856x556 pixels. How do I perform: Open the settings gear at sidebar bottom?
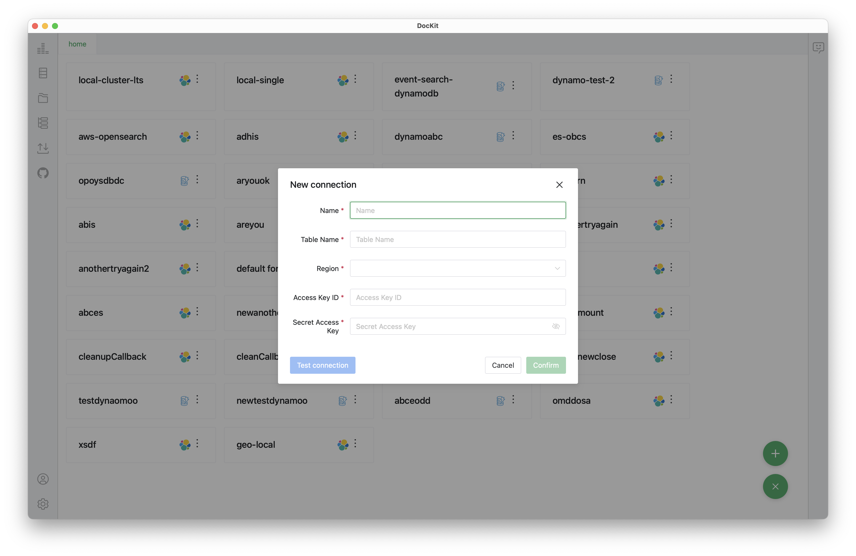click(43, 504)
